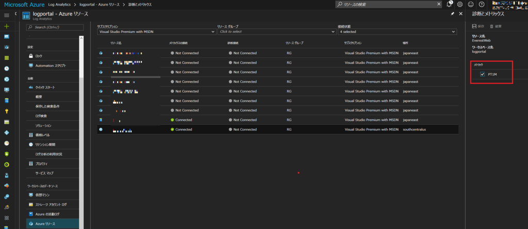Select 保存した検索条件 menu item
Image resolution: width=528 pixels, height=229 pixels.
[x=47, y=106]
